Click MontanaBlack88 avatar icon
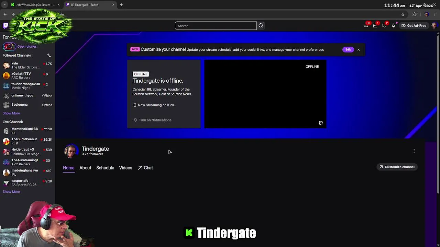Viewport: 440px width, 247px height. (x=6, y=131)
